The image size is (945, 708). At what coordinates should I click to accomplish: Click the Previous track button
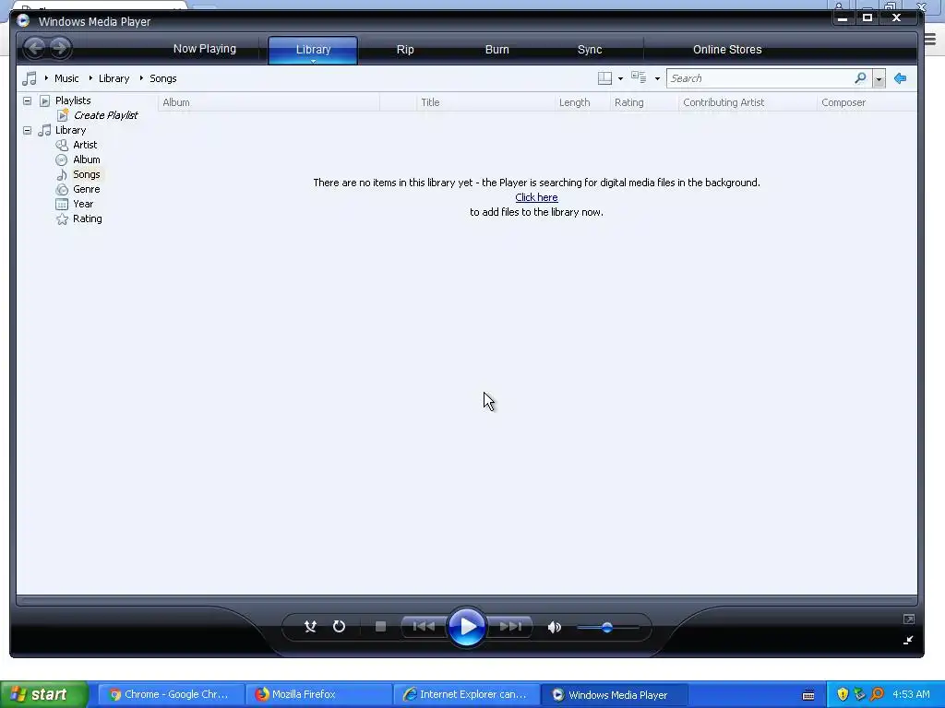[x=425, y=627]
